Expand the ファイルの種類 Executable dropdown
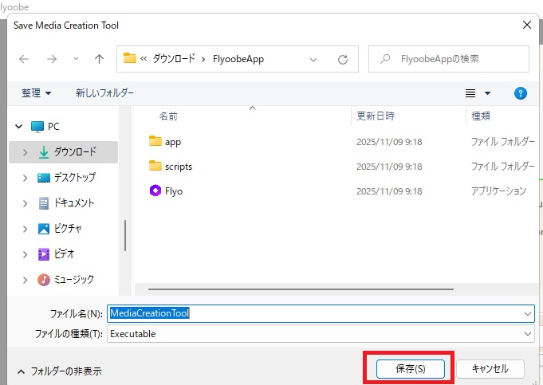Image resolution: width=543 pixels, height=385 pixels. (527, 334)
